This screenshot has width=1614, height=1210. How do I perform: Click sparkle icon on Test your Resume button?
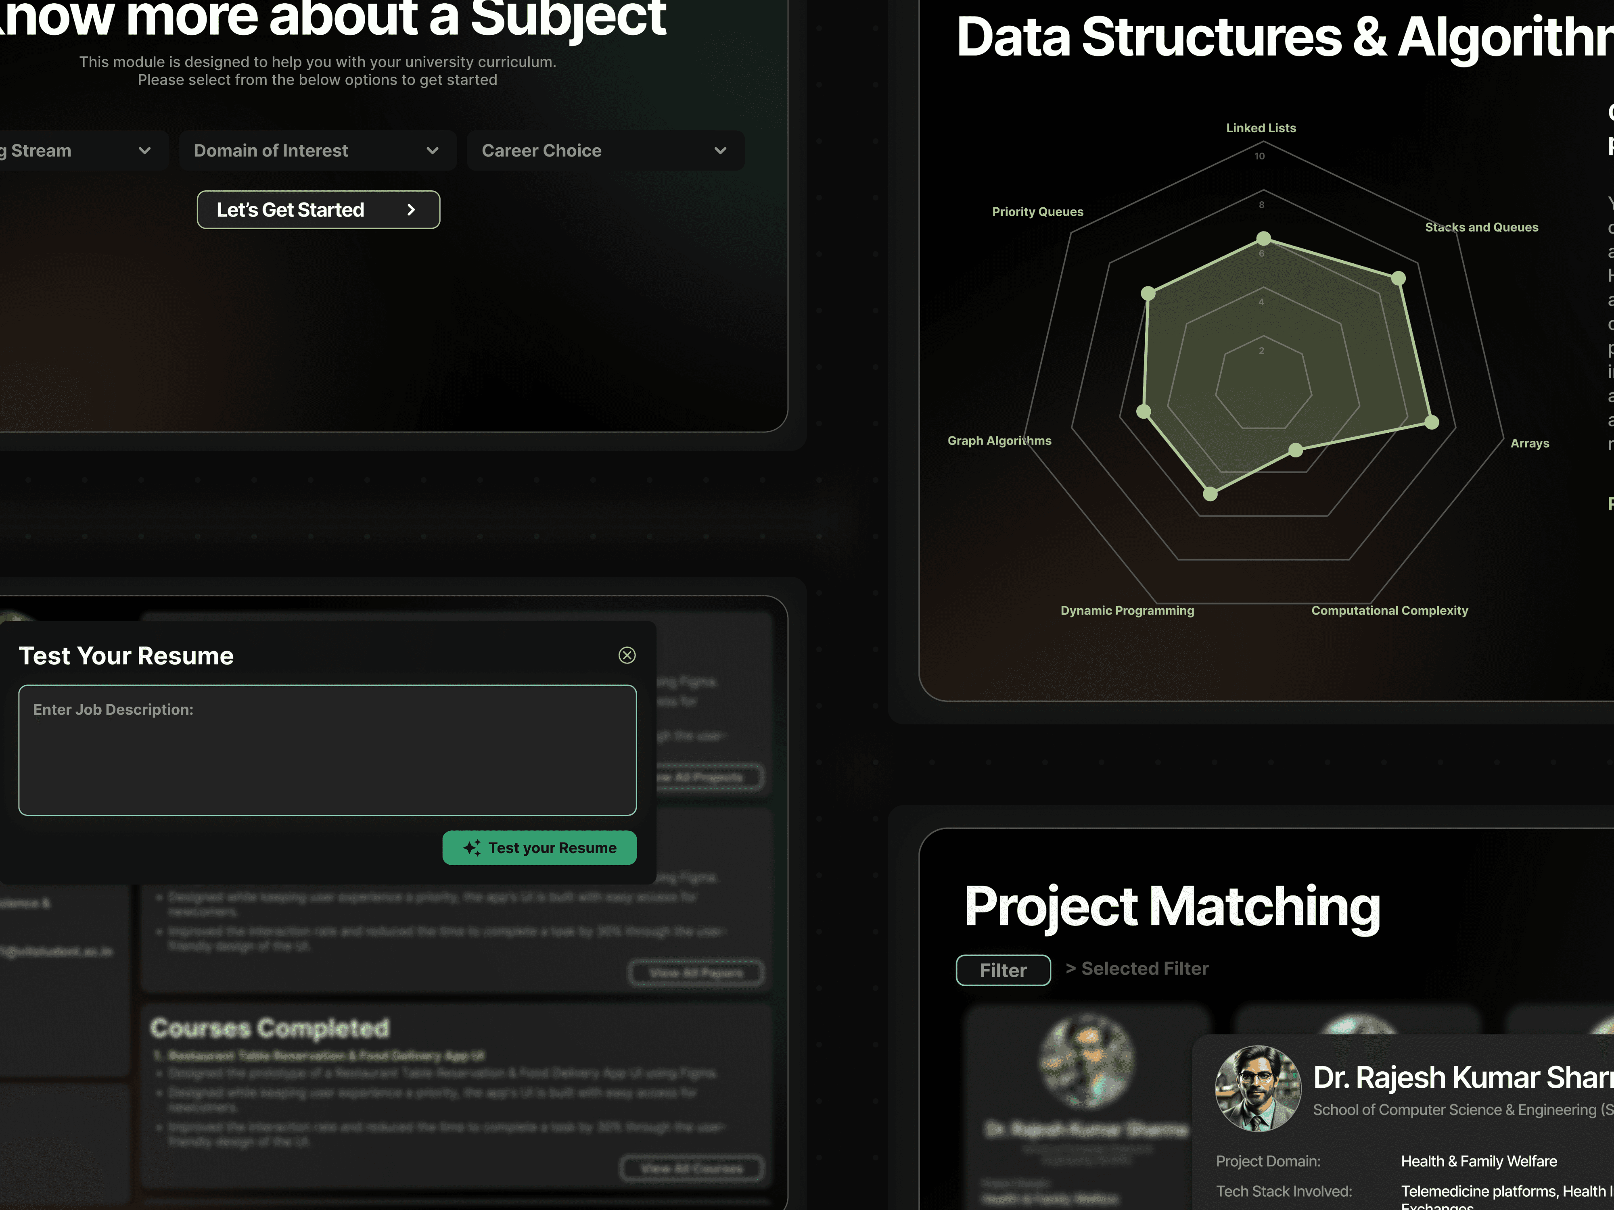(x=472, y=847)
